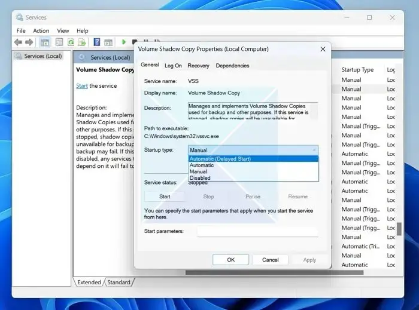
Task: Switch to the General tab
Action: tap(150, 65)
